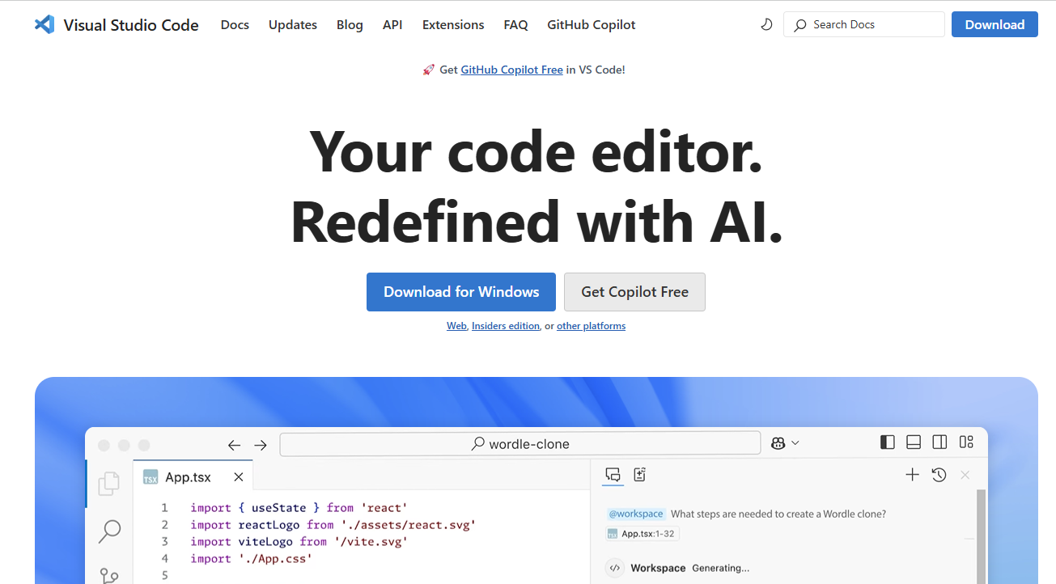
Task: Go forward with the right arrow icon
Action: coord(261,445)
